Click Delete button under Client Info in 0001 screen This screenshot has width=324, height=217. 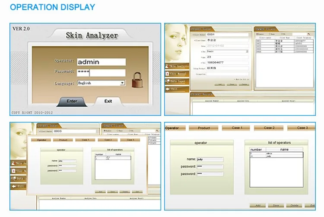[244, 85]
